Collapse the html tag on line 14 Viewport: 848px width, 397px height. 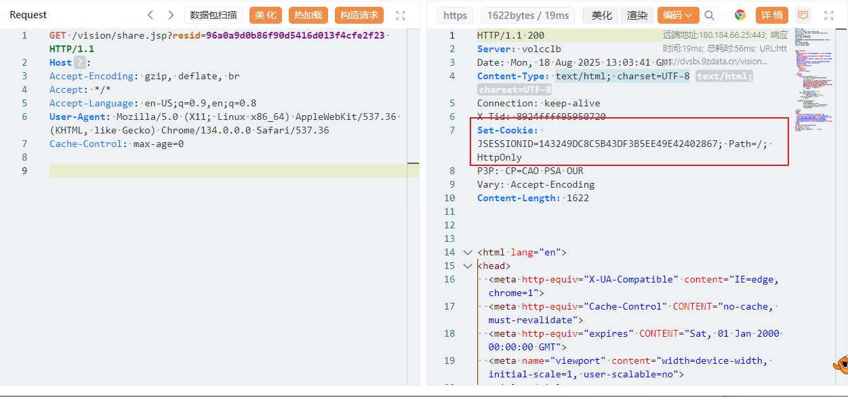(467, 252)
